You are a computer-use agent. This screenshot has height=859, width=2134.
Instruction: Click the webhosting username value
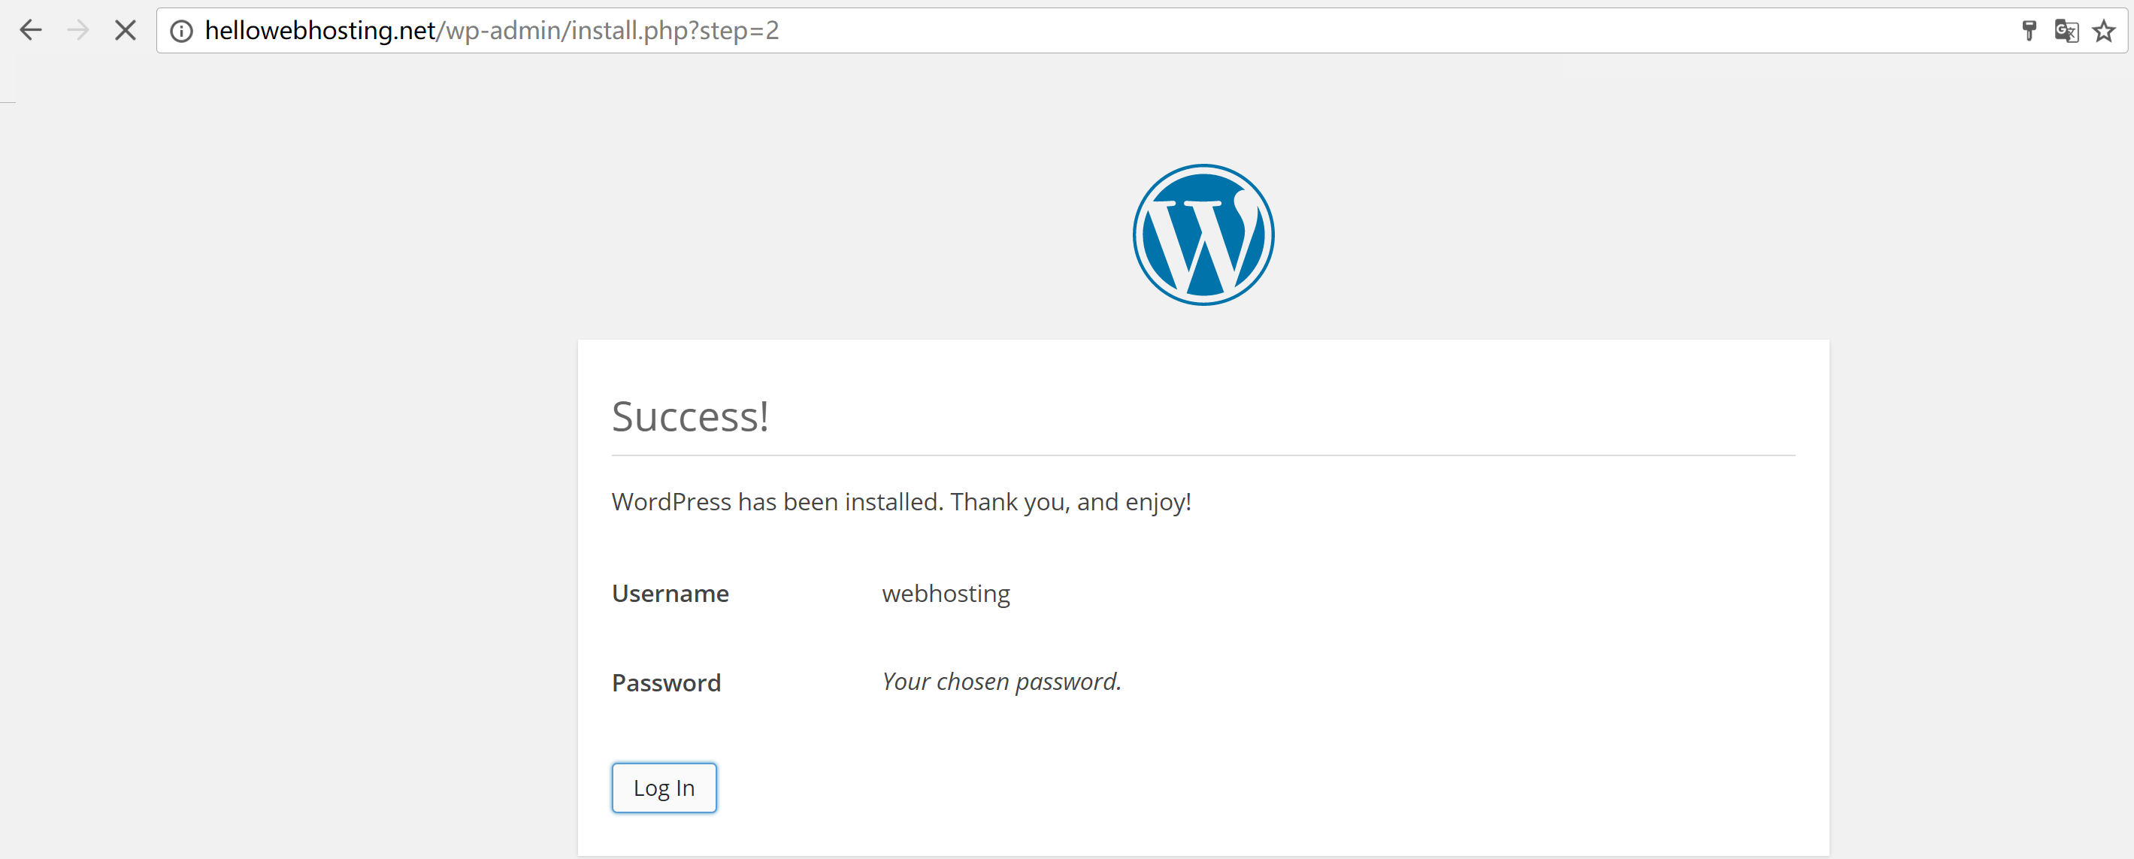946,594
